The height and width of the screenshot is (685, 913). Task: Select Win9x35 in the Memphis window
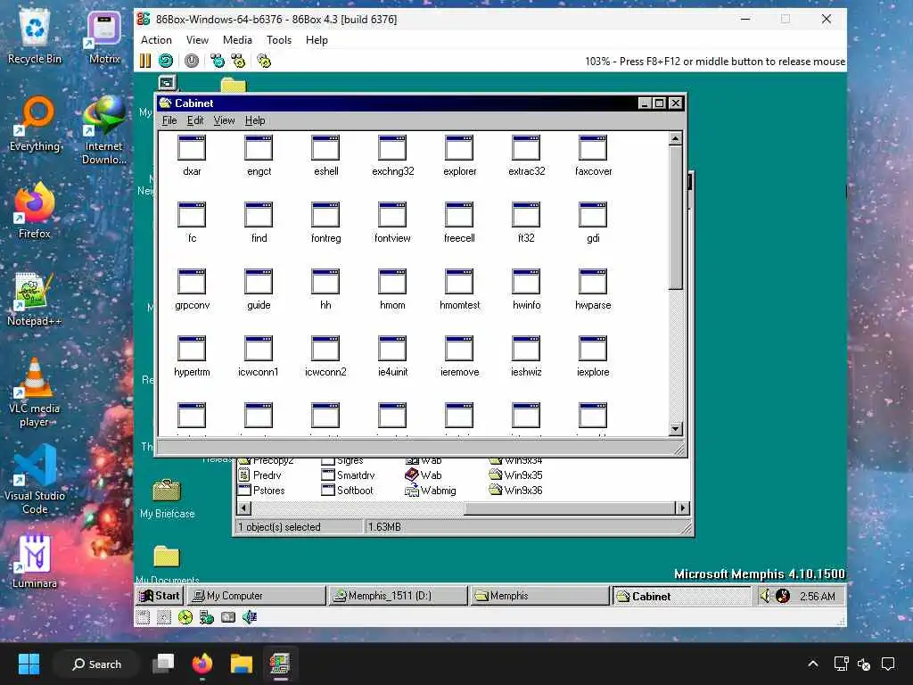pos(516,475)
